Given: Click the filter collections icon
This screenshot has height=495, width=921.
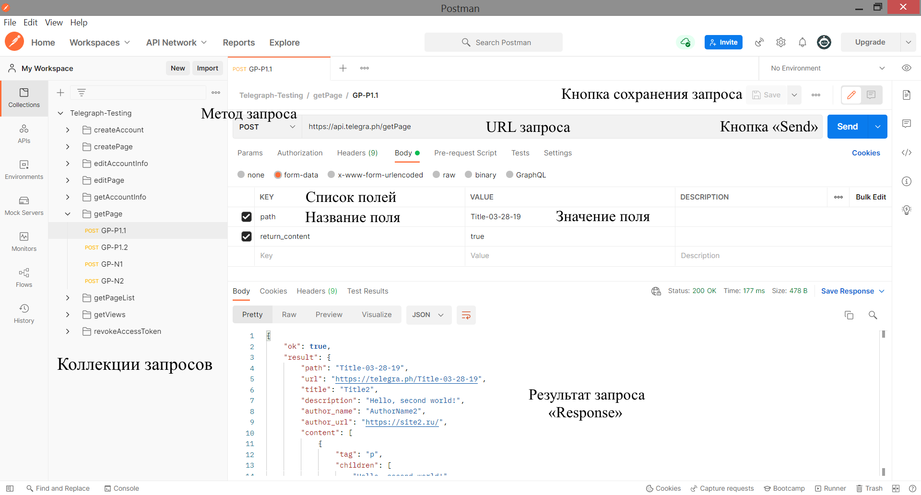Looking at the screenshot, I should 82,93.
